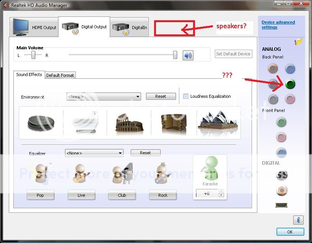Click the information icon button

[x=298, y=220]
